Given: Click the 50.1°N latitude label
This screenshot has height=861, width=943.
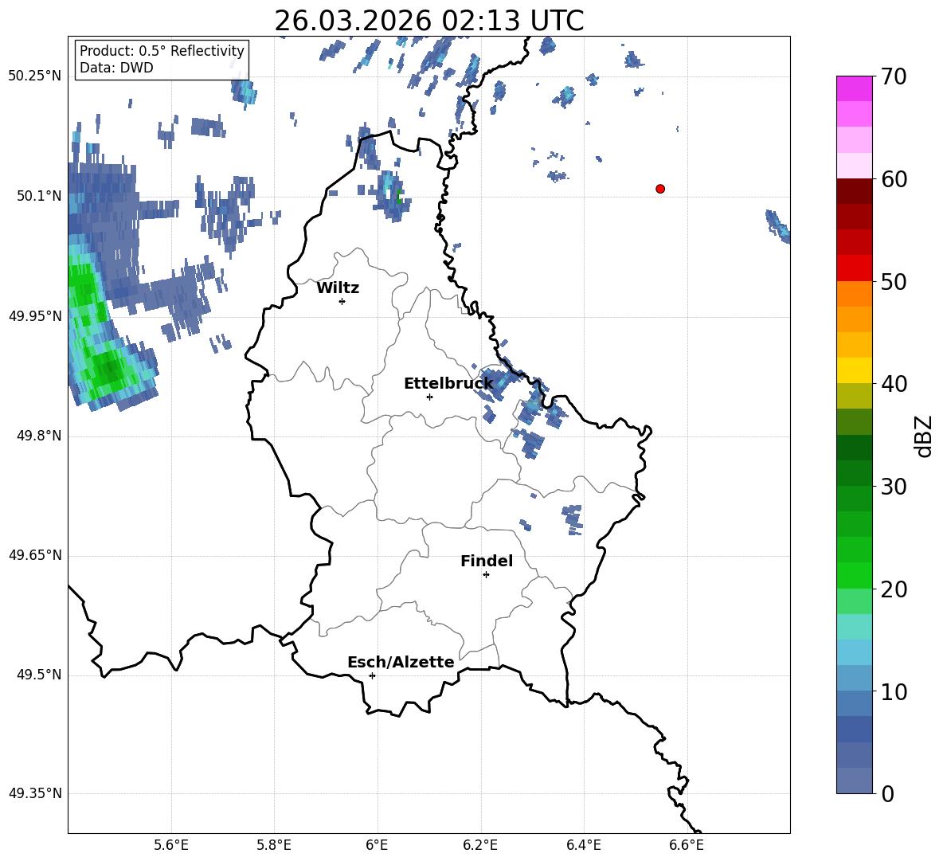Looking at the screenshot, I should [x=39, y=196].
